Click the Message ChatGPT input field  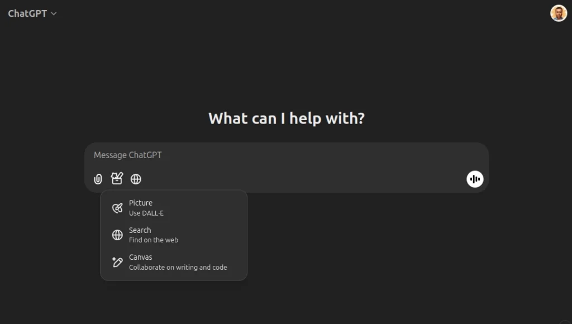(287, 155)
